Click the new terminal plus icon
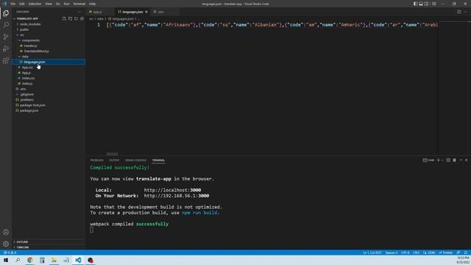The image size is (471, 265). tap(439, 160)
